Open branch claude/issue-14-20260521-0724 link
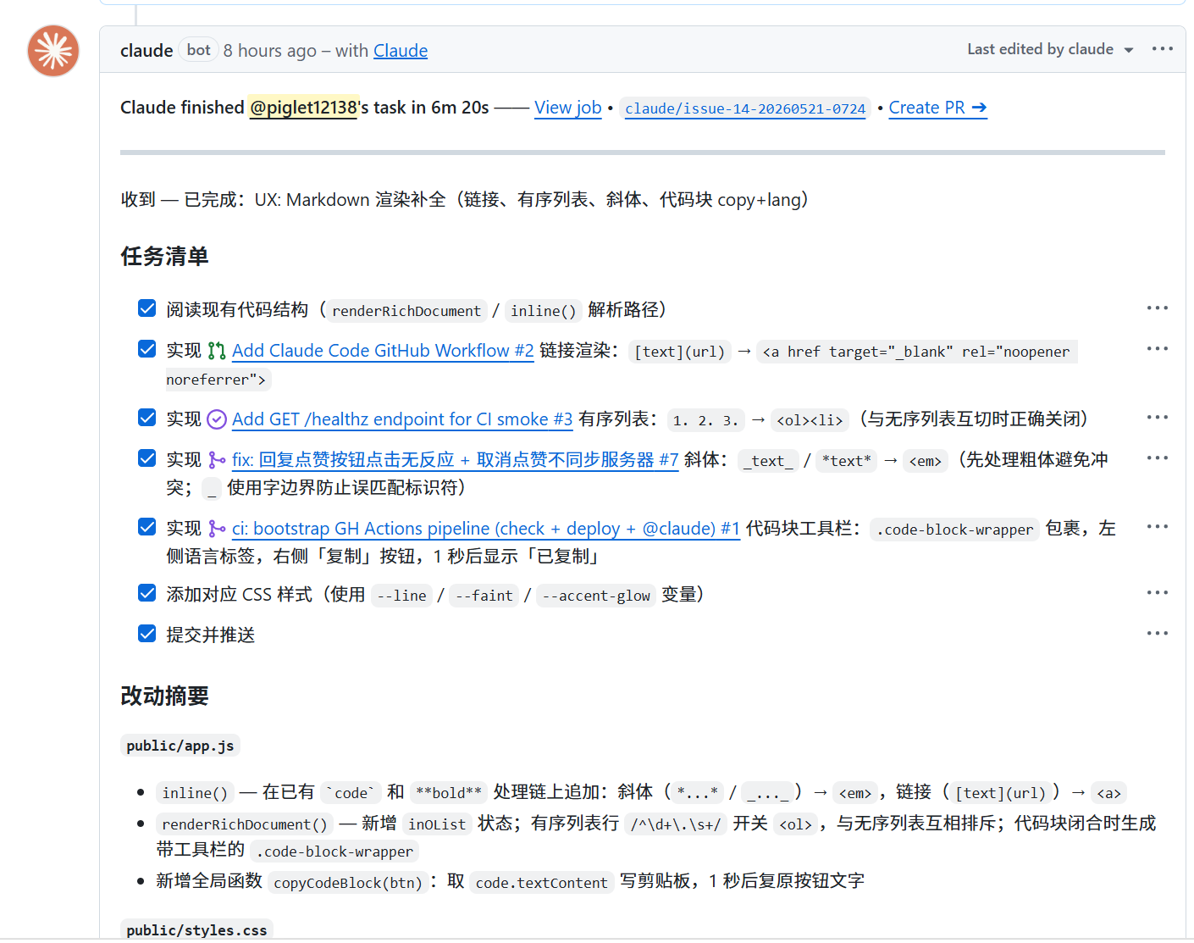The height and width of the screenshot is (943, 1194). tap(745, 108)
